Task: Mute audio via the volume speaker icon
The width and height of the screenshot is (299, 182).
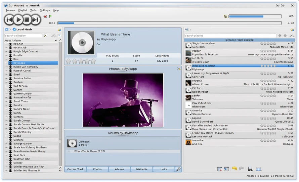Action: click(x=225, y=16)
